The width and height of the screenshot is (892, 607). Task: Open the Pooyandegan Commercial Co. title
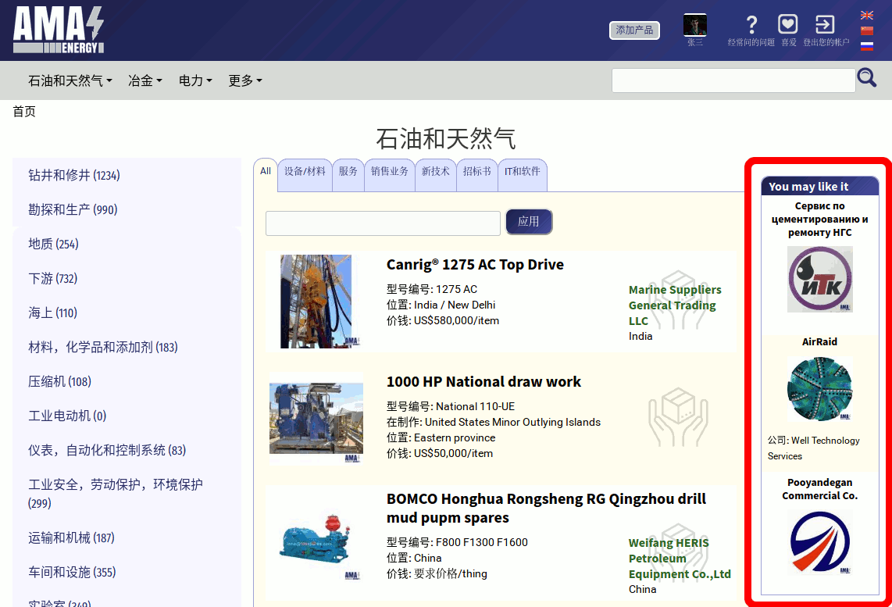pos(820,489)
